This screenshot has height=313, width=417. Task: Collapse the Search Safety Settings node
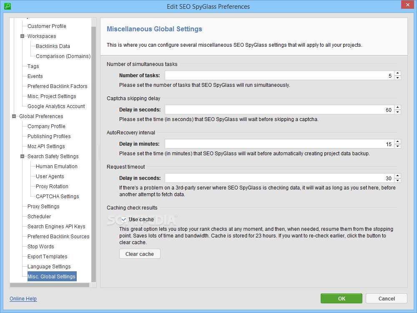23,156
